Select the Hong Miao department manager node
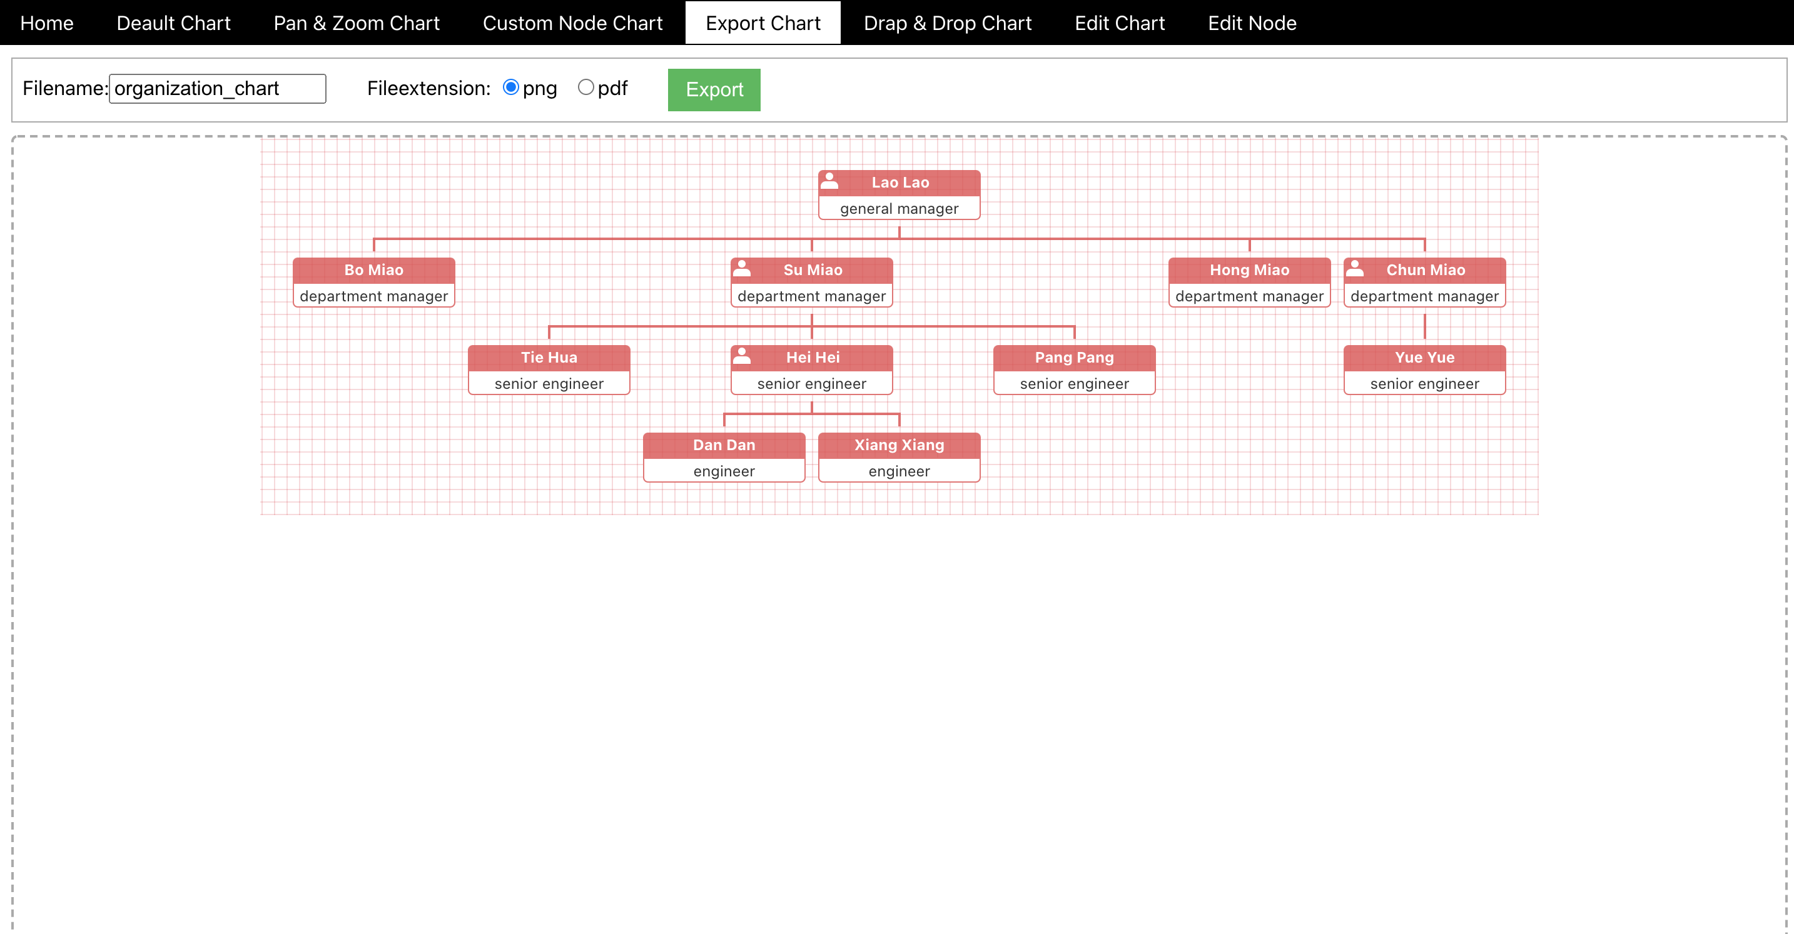The width and height of the screenshot is (1794, 934). coord(1249,283)
